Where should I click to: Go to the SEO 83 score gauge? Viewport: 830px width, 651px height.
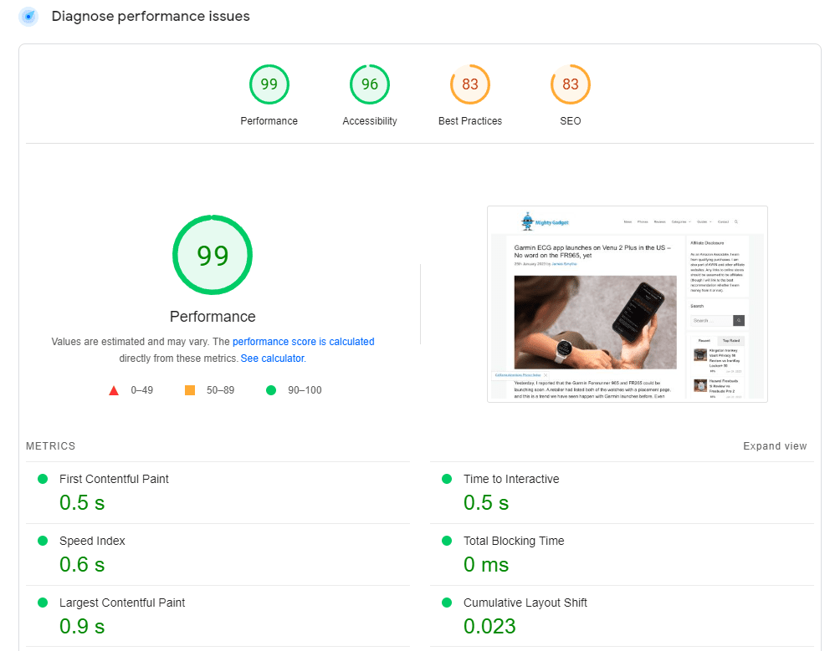click(570, 84)
